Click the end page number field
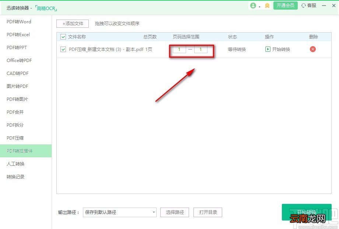 200,49
